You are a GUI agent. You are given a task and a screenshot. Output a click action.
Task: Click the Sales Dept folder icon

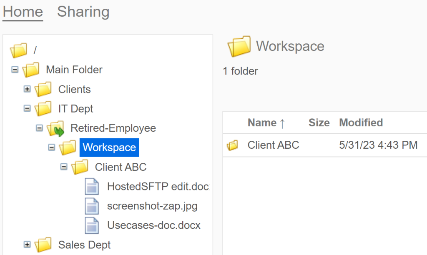[44, 245]
